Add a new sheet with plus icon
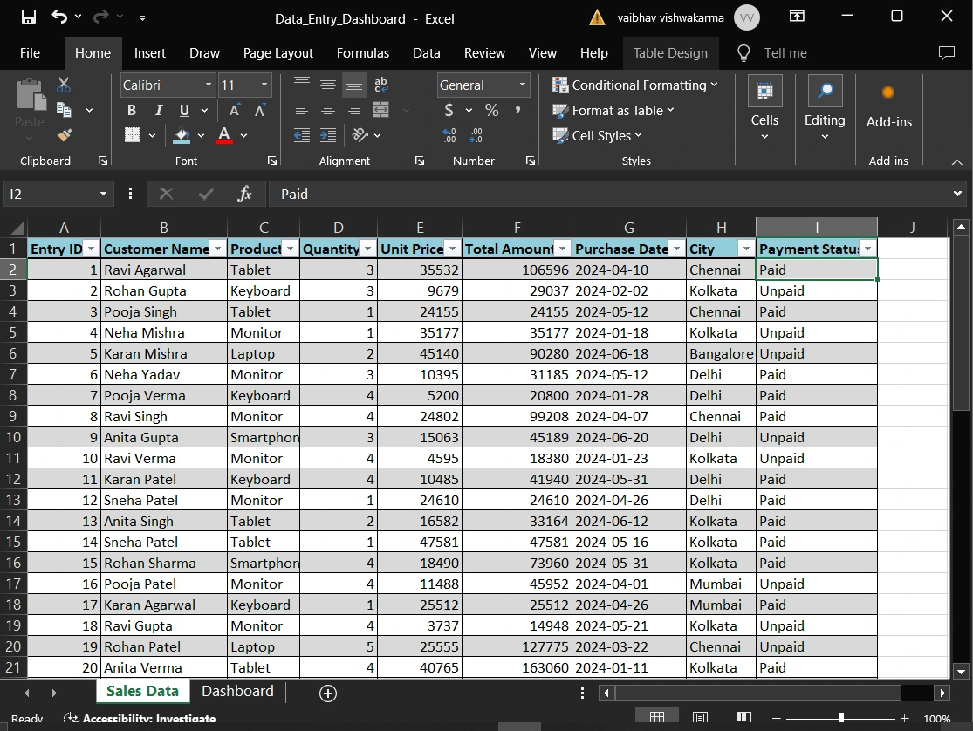This screenshot has height=731, width=973. [x=328, y=693]
